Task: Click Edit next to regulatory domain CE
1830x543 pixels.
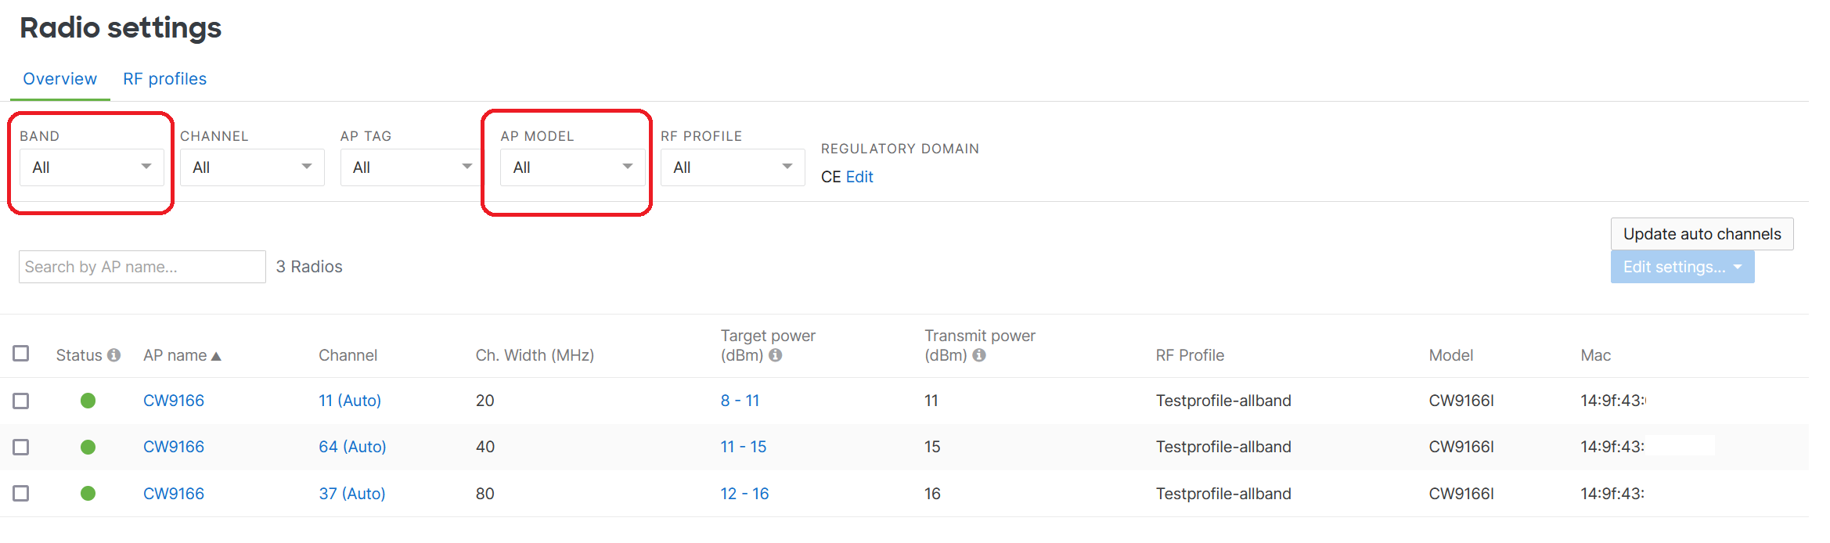Action: click(x=859, y=177)
